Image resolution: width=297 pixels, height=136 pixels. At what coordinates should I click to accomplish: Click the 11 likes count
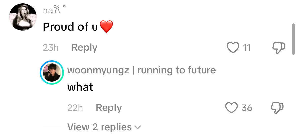pos(246,48)
